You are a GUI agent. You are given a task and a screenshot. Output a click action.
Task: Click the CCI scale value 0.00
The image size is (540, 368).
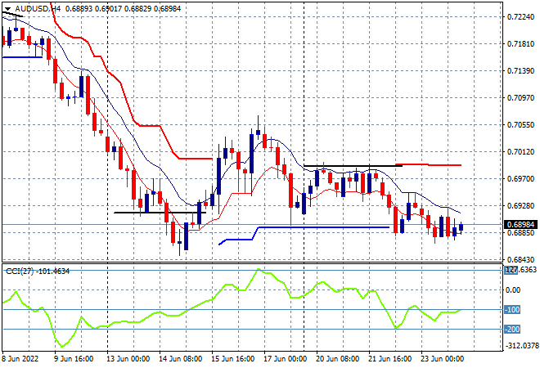click(513, 289)
